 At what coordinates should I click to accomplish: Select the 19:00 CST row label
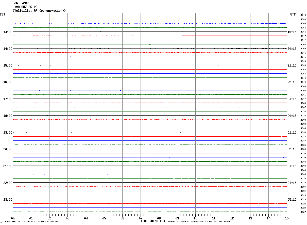(8, 133)
